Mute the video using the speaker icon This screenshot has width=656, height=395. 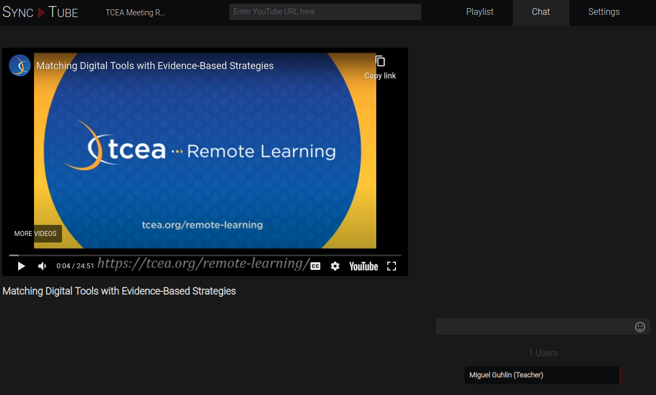(x=42, y=266)
